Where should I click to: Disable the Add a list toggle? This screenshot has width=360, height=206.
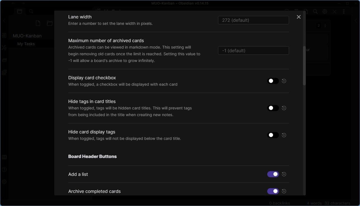tap(273, 174)
